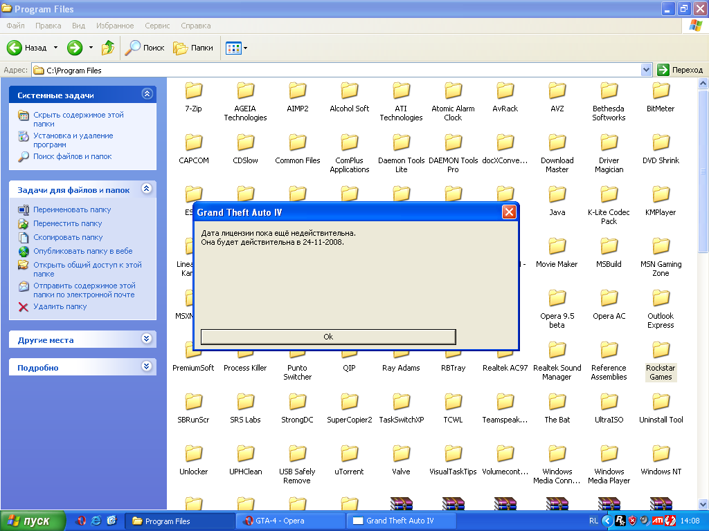Click the Back arrow icon in toolbar

[x=15, y=48]
